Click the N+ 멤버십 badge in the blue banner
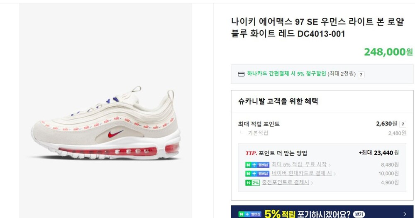 point(249,214)
